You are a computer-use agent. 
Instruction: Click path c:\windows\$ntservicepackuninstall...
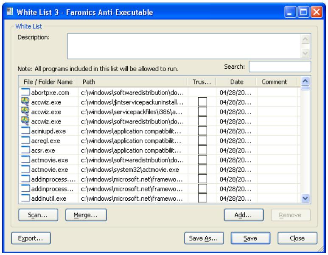[x=132, y=102]
